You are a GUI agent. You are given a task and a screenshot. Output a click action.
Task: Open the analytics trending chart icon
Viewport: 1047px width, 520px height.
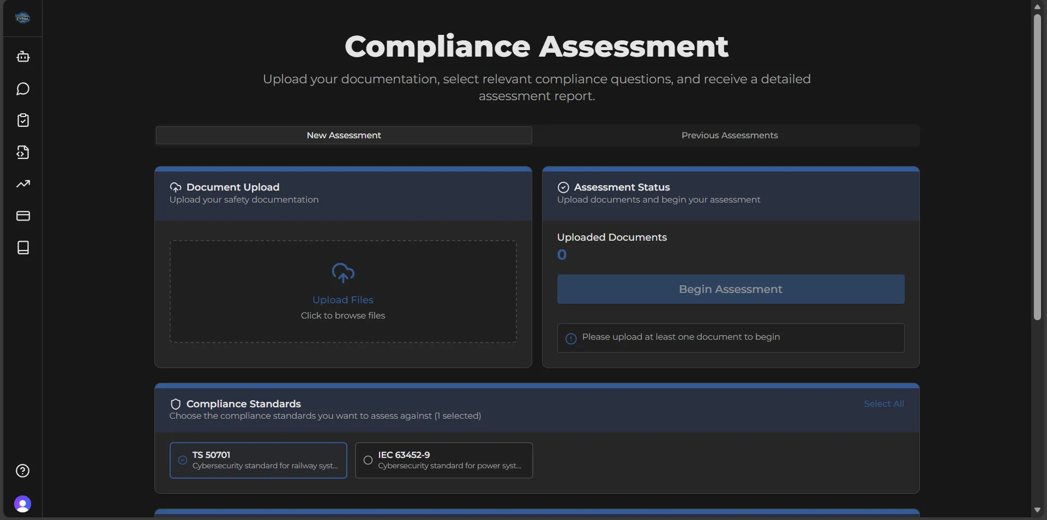coord(22,184)
